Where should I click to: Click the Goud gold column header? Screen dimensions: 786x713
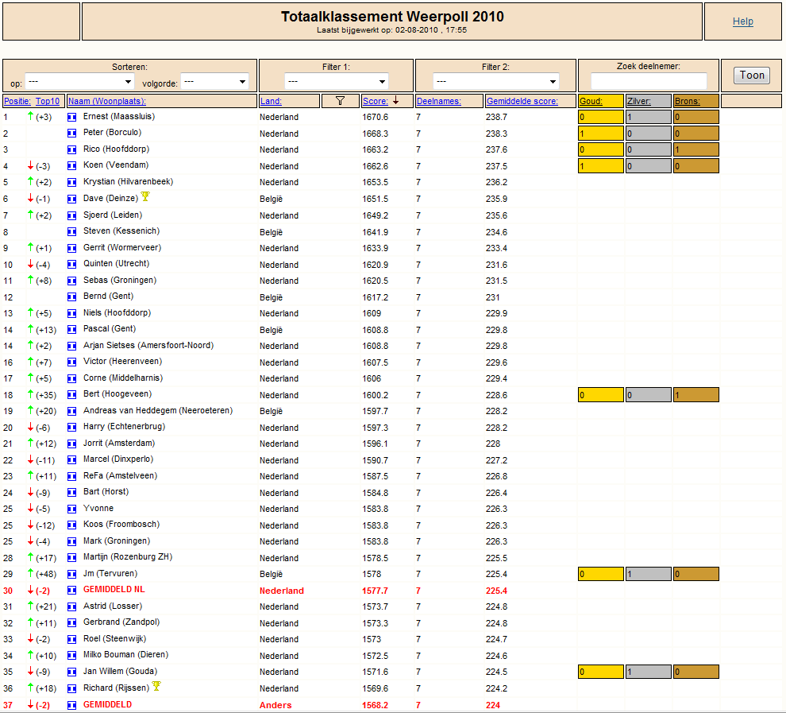pos(591,101)
